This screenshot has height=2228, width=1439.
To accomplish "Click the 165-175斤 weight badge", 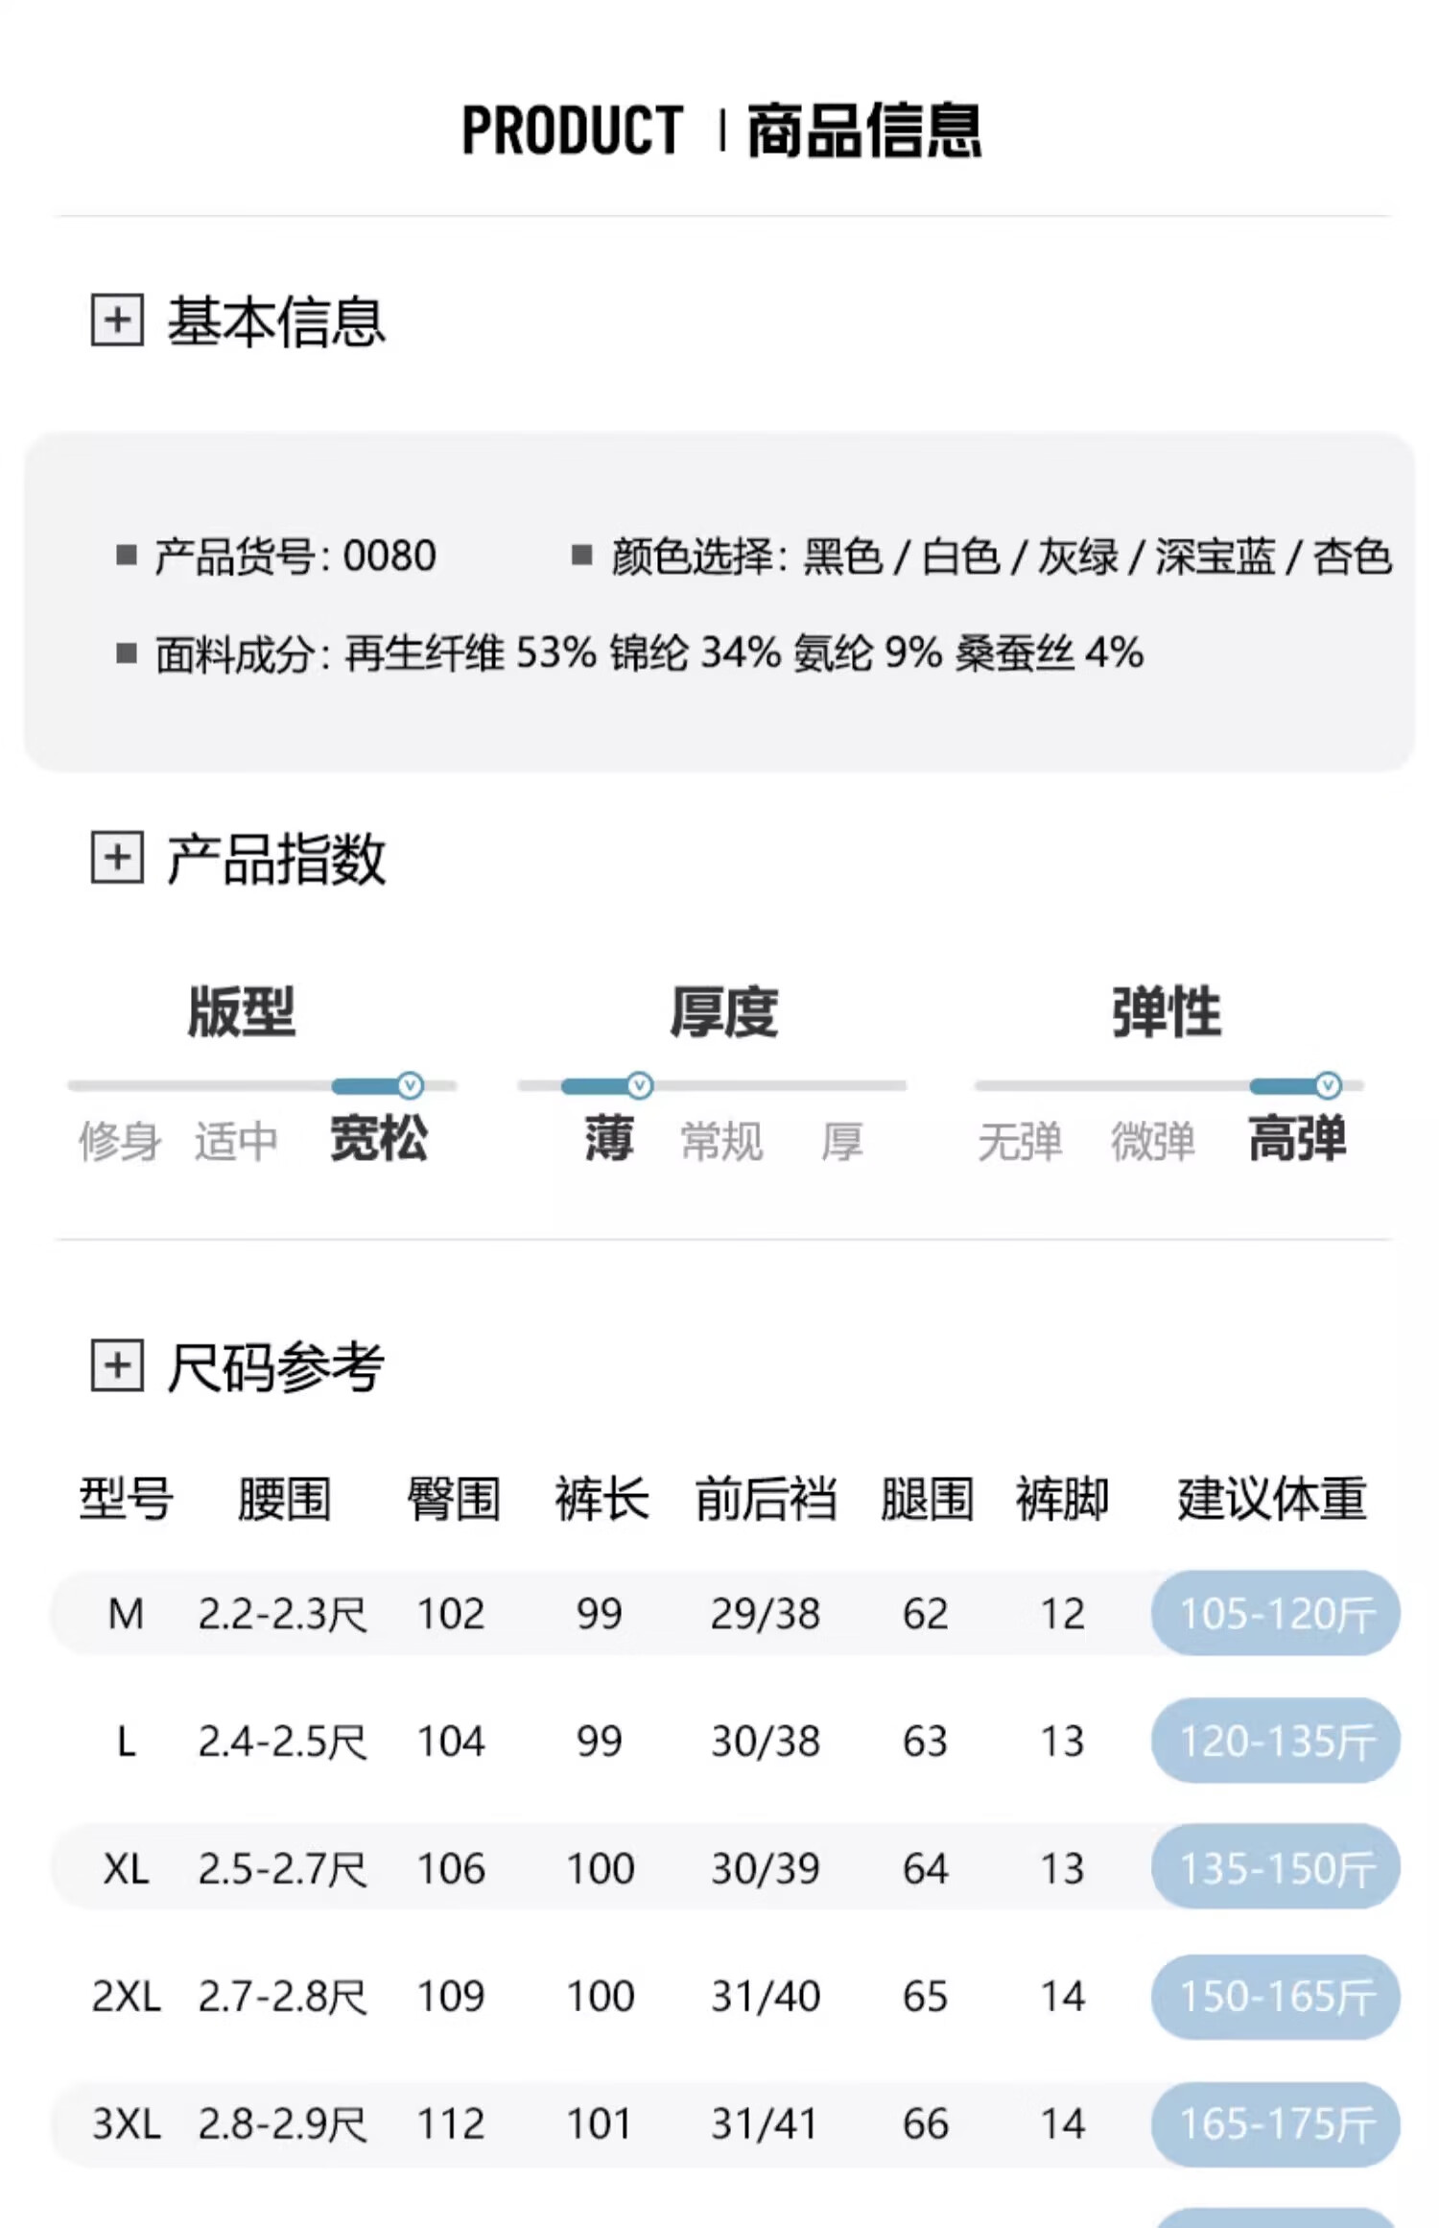I will pyautogui.click(x=1276, y=2123).
